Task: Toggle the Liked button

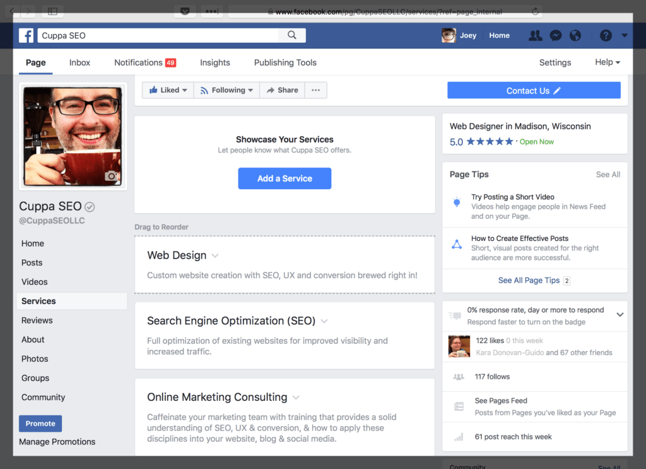Action: point(167,90)
